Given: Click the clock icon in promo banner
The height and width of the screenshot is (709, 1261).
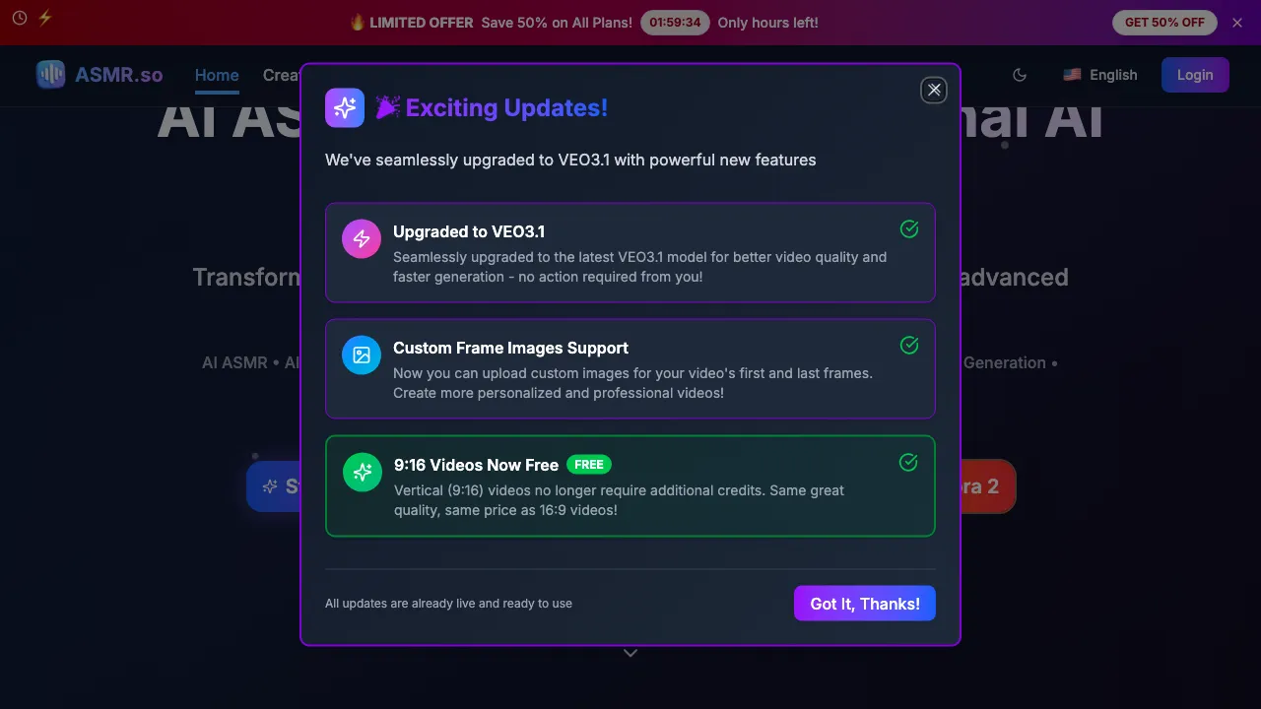Looking at the screenshot, I should tap(20, 18).
